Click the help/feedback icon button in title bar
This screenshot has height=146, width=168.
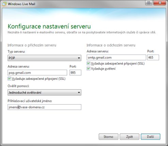click(149, 3)
